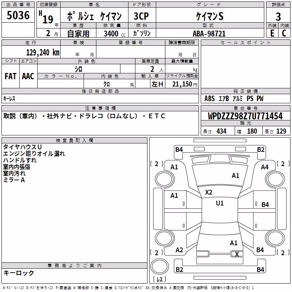Screen dimensions: 292x292
Task: Select the note 室内内張傷
Action: click(x=16, y=167)
